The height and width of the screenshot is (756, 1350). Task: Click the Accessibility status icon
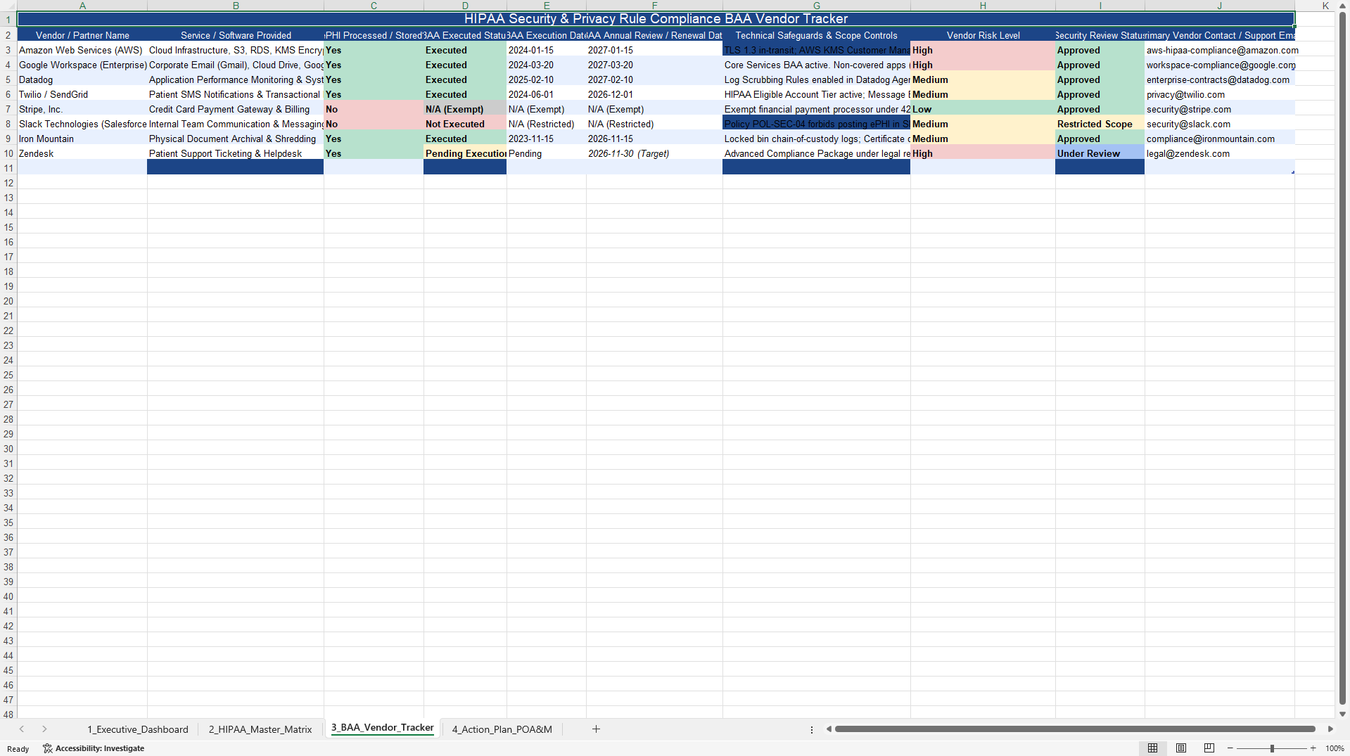pos(48,748)
